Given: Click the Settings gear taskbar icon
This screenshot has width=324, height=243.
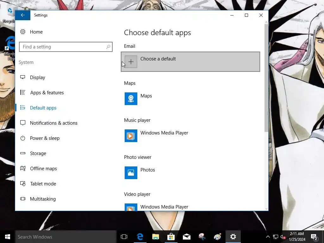Looking at the screenshot, I should (233, 237).
